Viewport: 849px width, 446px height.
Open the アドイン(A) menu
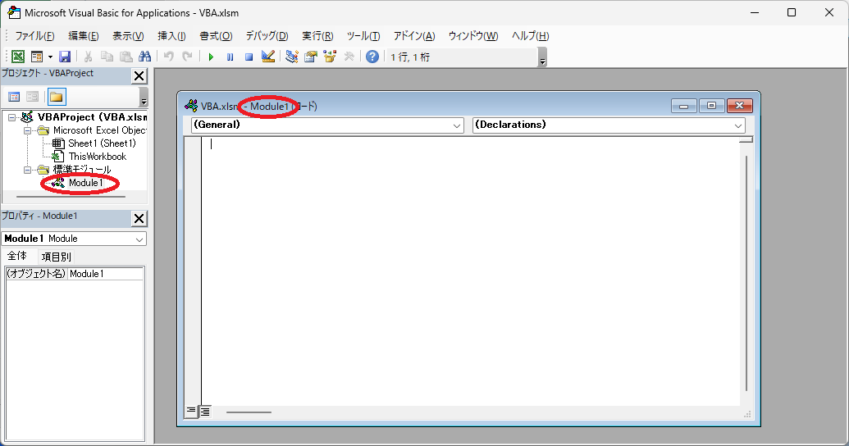[x=414, y=36]
